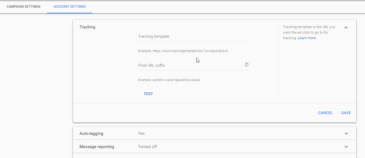Click the Message reporting row label
The image size is (365, 158).
tap(97, 147)
